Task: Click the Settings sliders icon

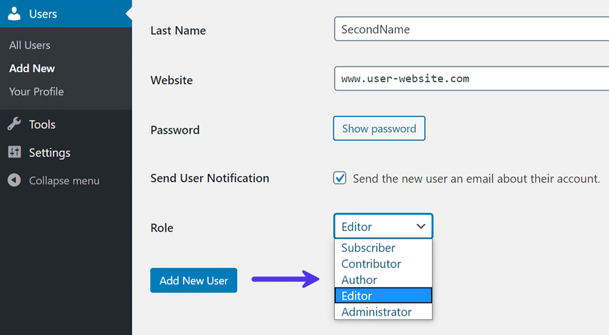Action: coord(14,153)
